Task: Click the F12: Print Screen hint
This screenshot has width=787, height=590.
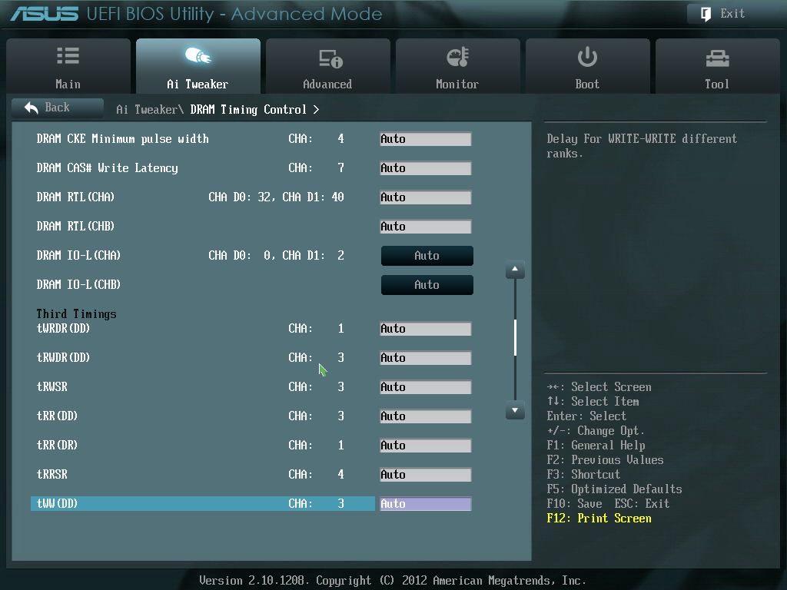Action: pos(599,519)
